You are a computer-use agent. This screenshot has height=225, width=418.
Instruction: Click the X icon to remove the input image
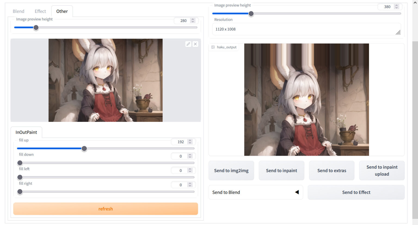pos(195,44)
